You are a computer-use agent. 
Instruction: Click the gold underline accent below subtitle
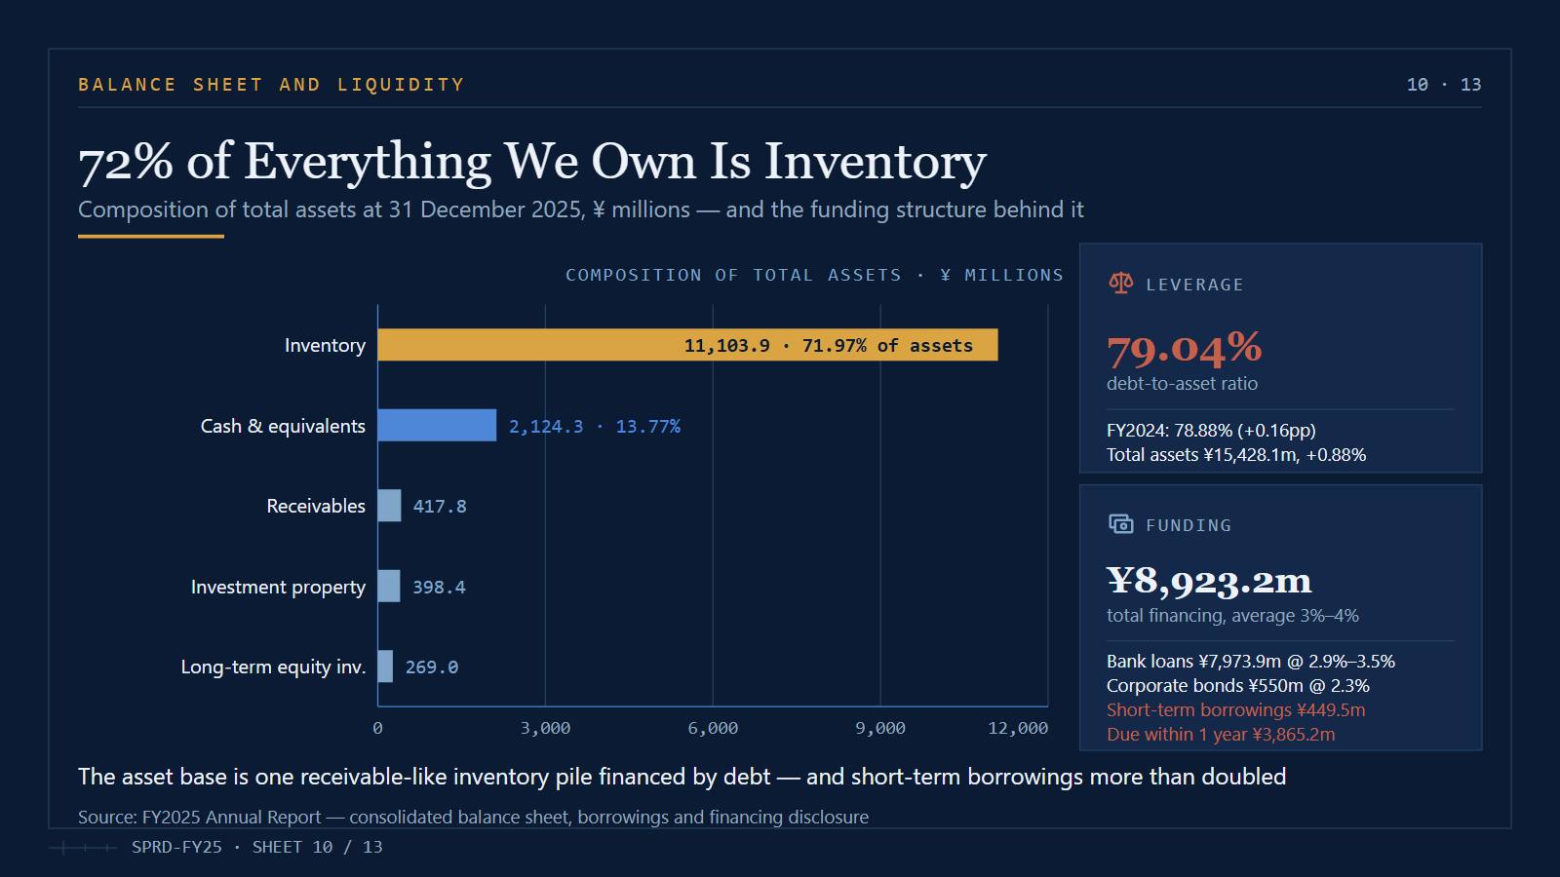click(x=151, y=236)
